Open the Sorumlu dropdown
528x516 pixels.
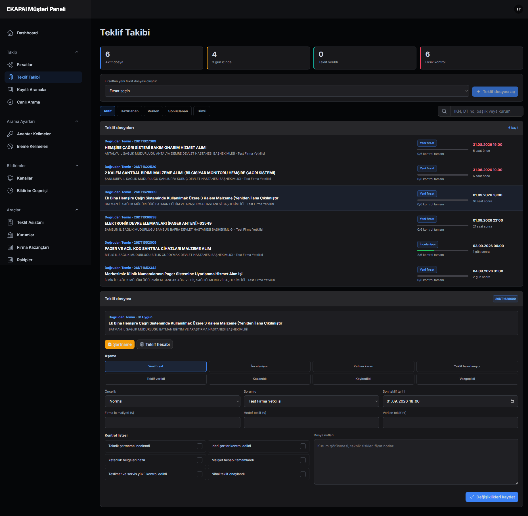coord(311,401)
